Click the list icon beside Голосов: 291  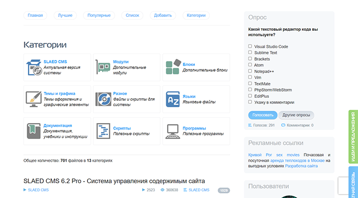tap(250, 125)
